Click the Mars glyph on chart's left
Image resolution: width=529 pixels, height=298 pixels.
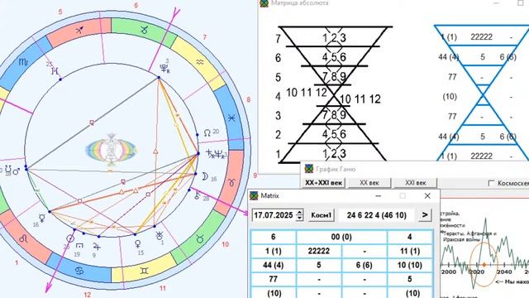pyautogui.click(x=16, y=171)
